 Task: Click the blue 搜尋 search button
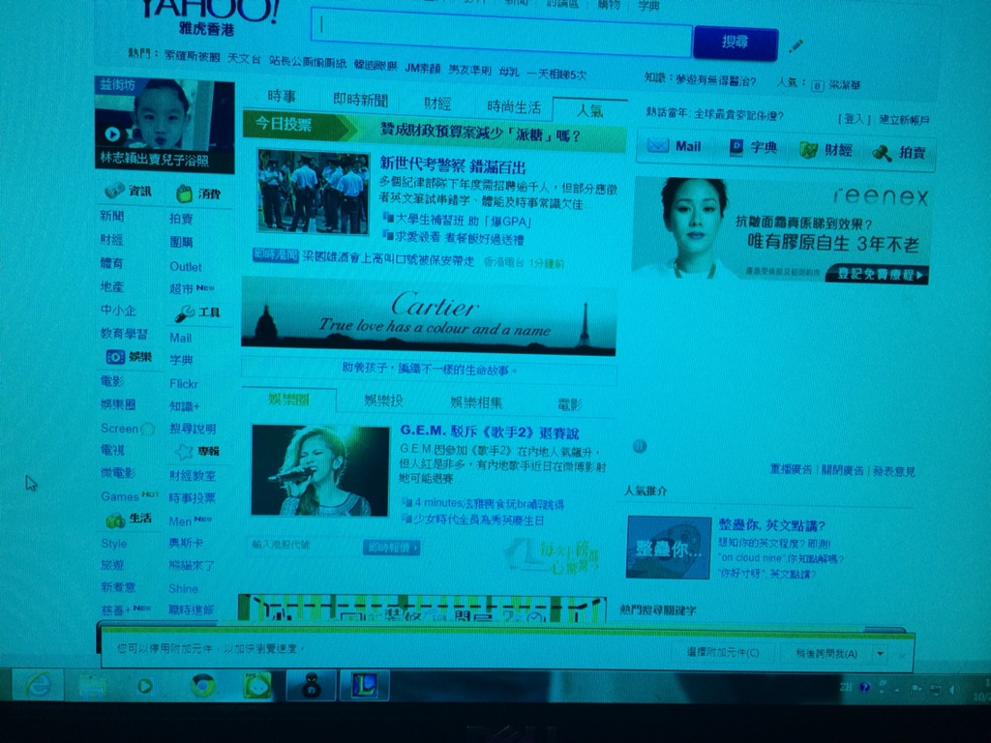(736, 43)
